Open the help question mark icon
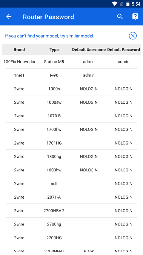143x255 pixels. click(x=135, y=17)
